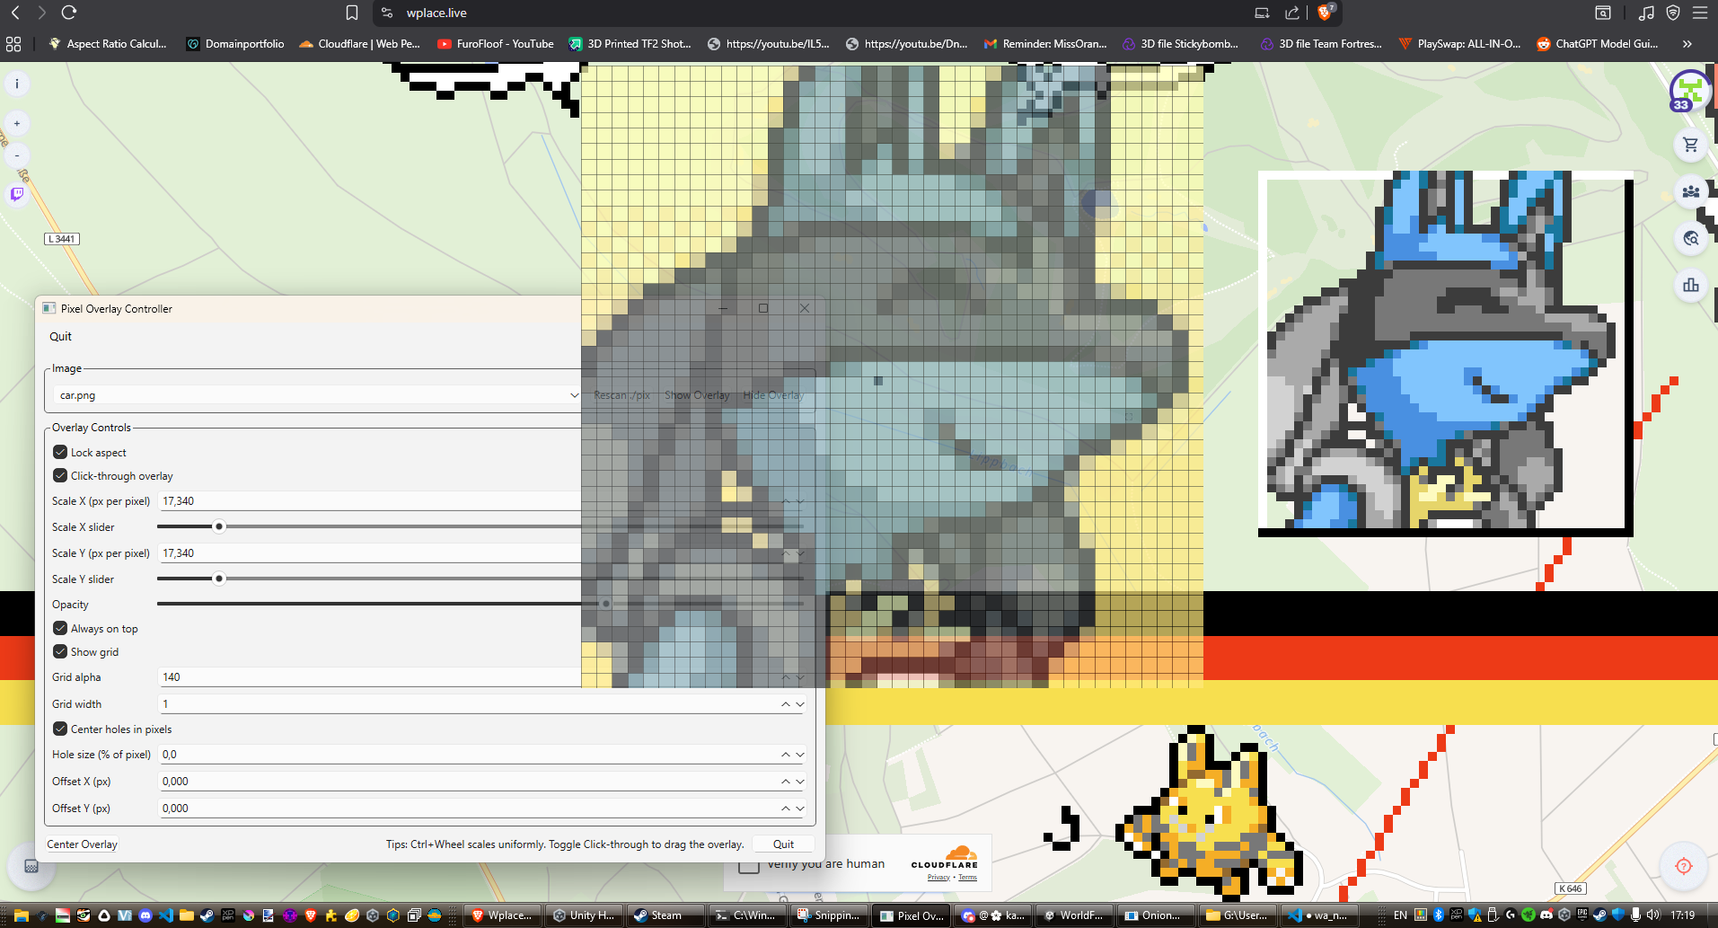Image resolution: width=1718 pixels, height=928 pixels.
Task: Click the Scale Y slider handle
Action: coord(218,579)
